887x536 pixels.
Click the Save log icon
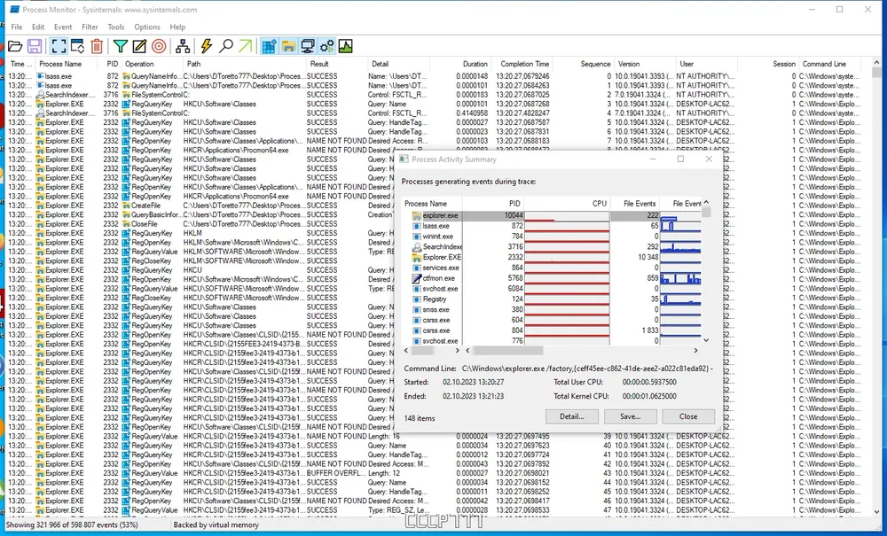(35, 46)
